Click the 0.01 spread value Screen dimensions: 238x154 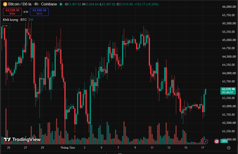[x=26, y=12]
